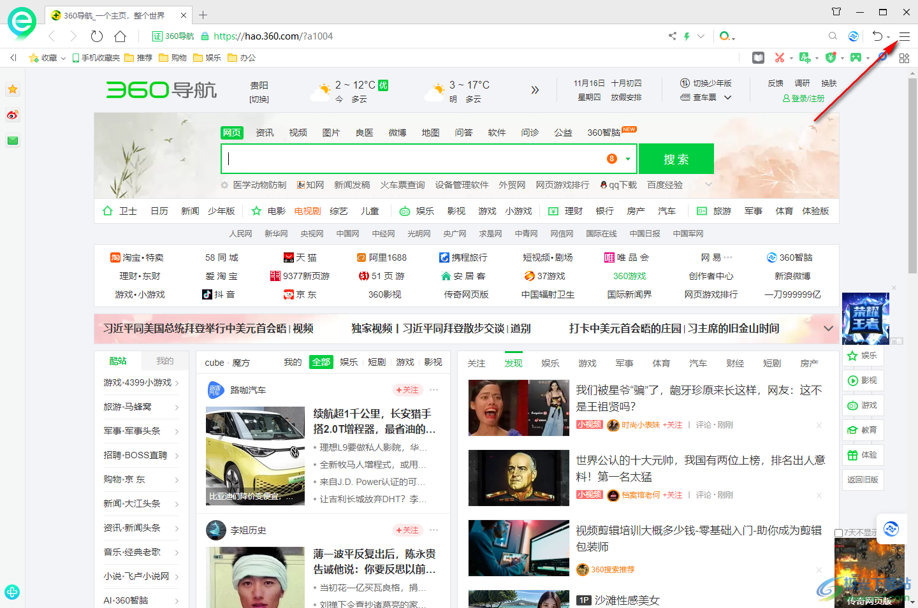This screenshot has height=608, width=918.
Task: Click the magnifier search icon in the toolbar
Action: pyautogui.click(x=833, y=36)
